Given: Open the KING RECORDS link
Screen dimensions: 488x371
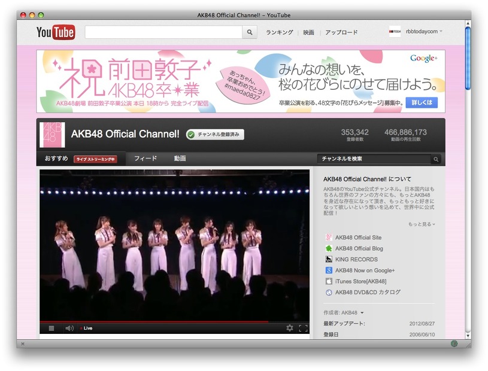Looking at the screenshot, I should 356,259.
